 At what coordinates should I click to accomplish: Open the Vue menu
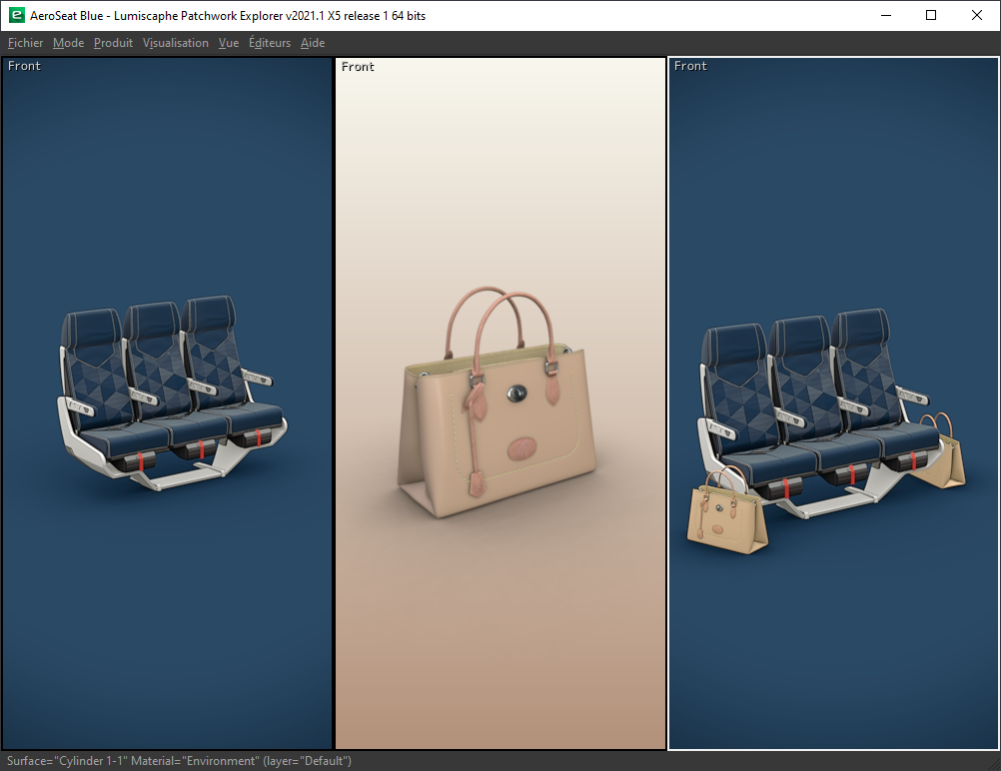(x=229, y=43)
